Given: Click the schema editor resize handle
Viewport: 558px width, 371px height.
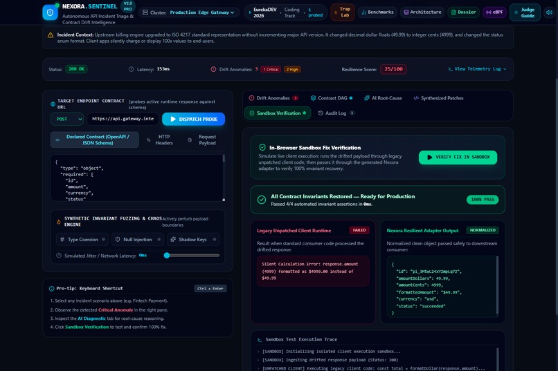Looking at the screenshot, I should pos(224,200).
